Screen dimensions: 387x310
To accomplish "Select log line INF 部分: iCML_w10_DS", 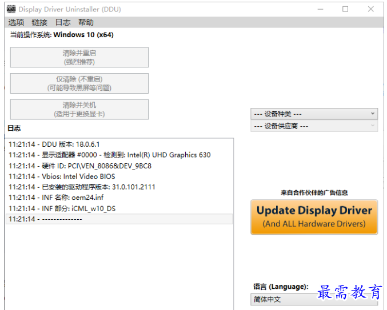I will coord(119,208).
